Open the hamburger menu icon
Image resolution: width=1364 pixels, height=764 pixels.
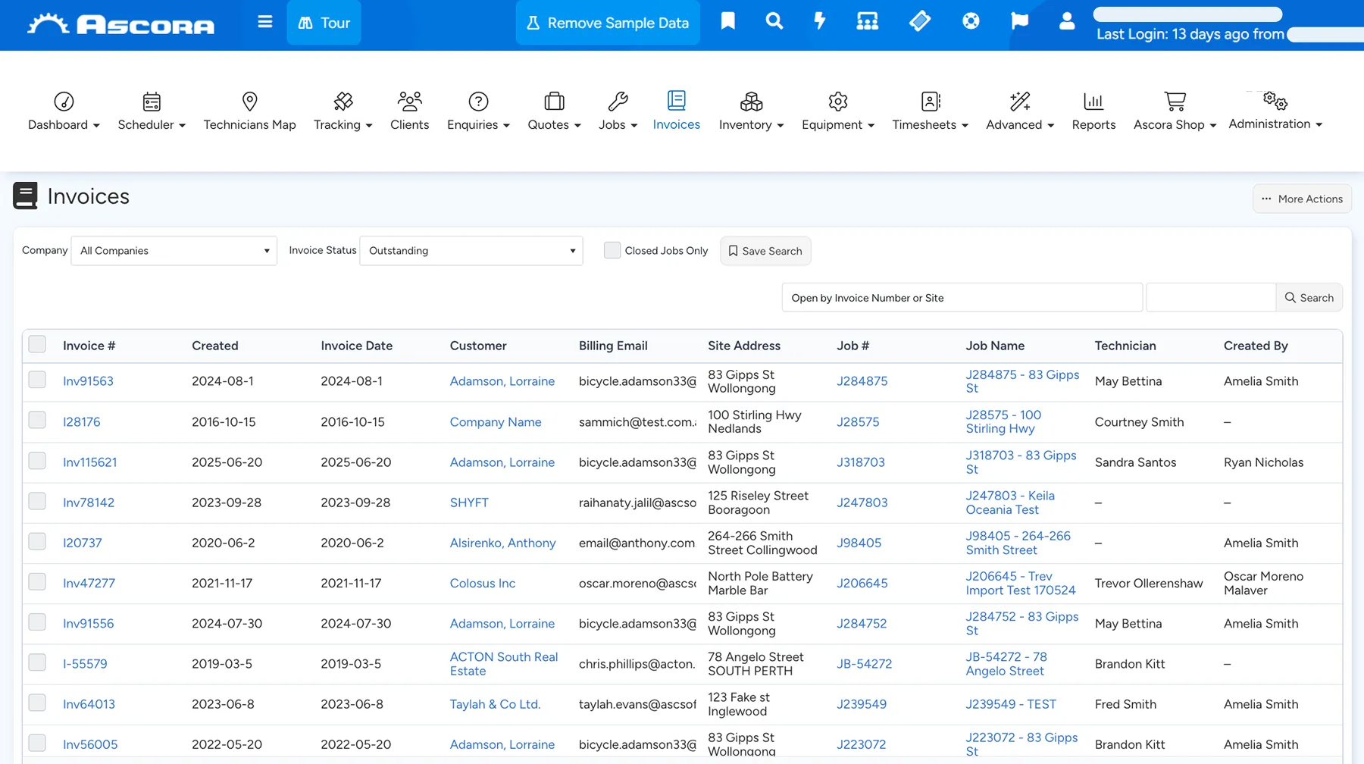click(264, 22)
